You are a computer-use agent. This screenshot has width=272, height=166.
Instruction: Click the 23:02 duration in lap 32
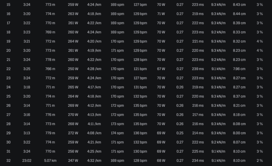(x=27, y=161)
